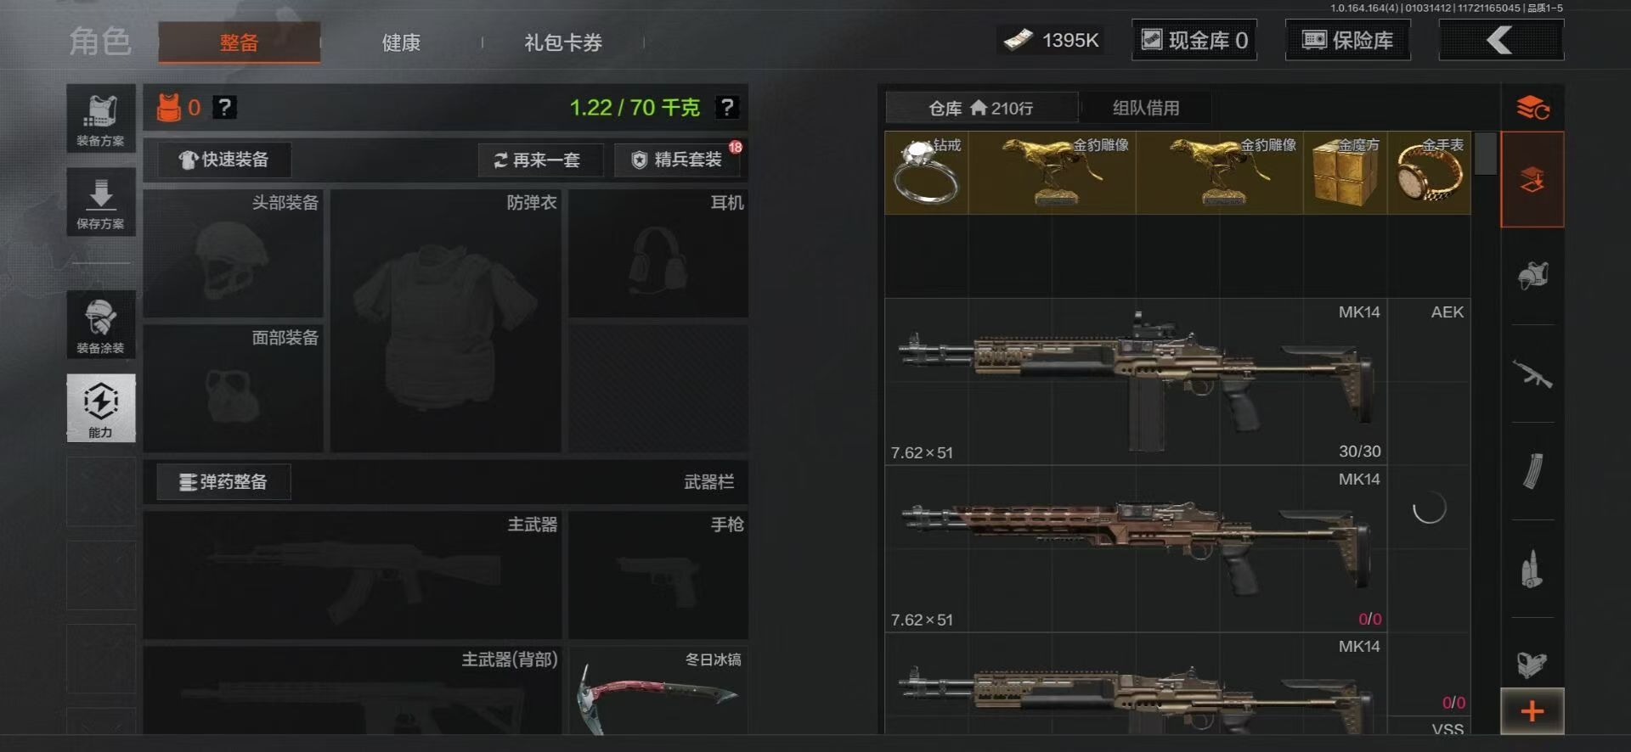The image size is (1631, 752).
Task: Switch to the 礼包卡券 tab
Action: tap(563, 42)
